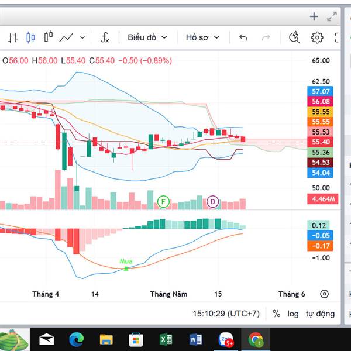The height and width of the screenshot is (351, 351).
Task: Select the candlestick chart style icon
Action: pyautogui.click(x=30, y=37)
